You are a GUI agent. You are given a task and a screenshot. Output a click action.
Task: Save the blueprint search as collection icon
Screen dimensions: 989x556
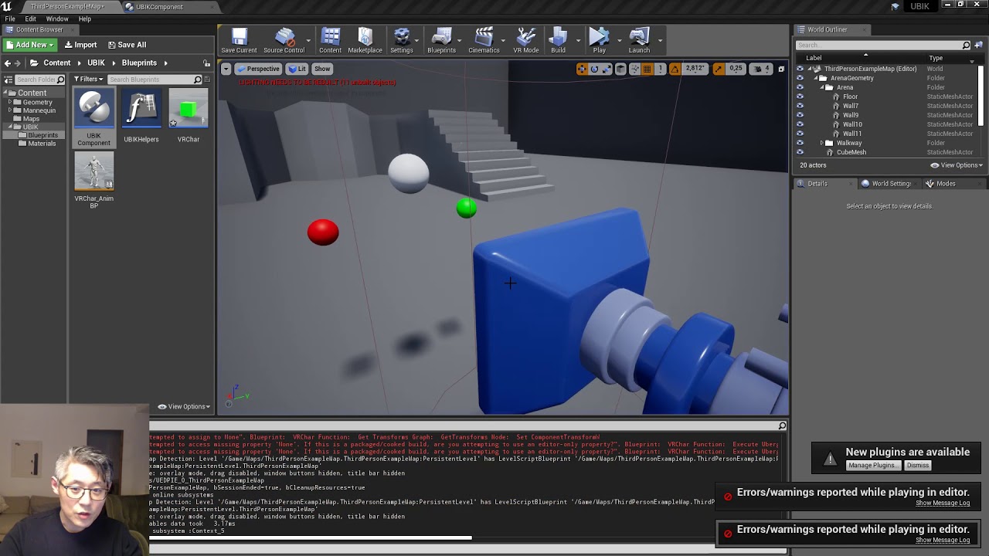click(206, 80)
